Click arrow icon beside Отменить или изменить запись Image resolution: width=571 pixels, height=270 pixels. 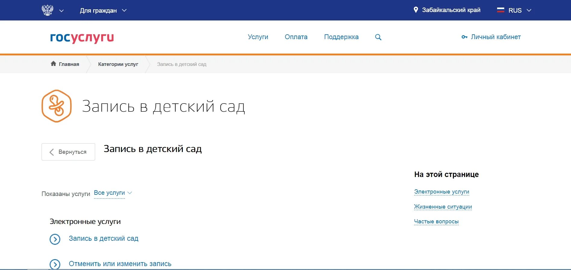click(x=55, y=264)
